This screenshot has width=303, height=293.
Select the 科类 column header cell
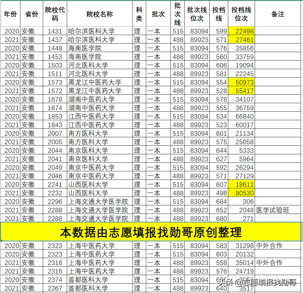coord(139,14)
